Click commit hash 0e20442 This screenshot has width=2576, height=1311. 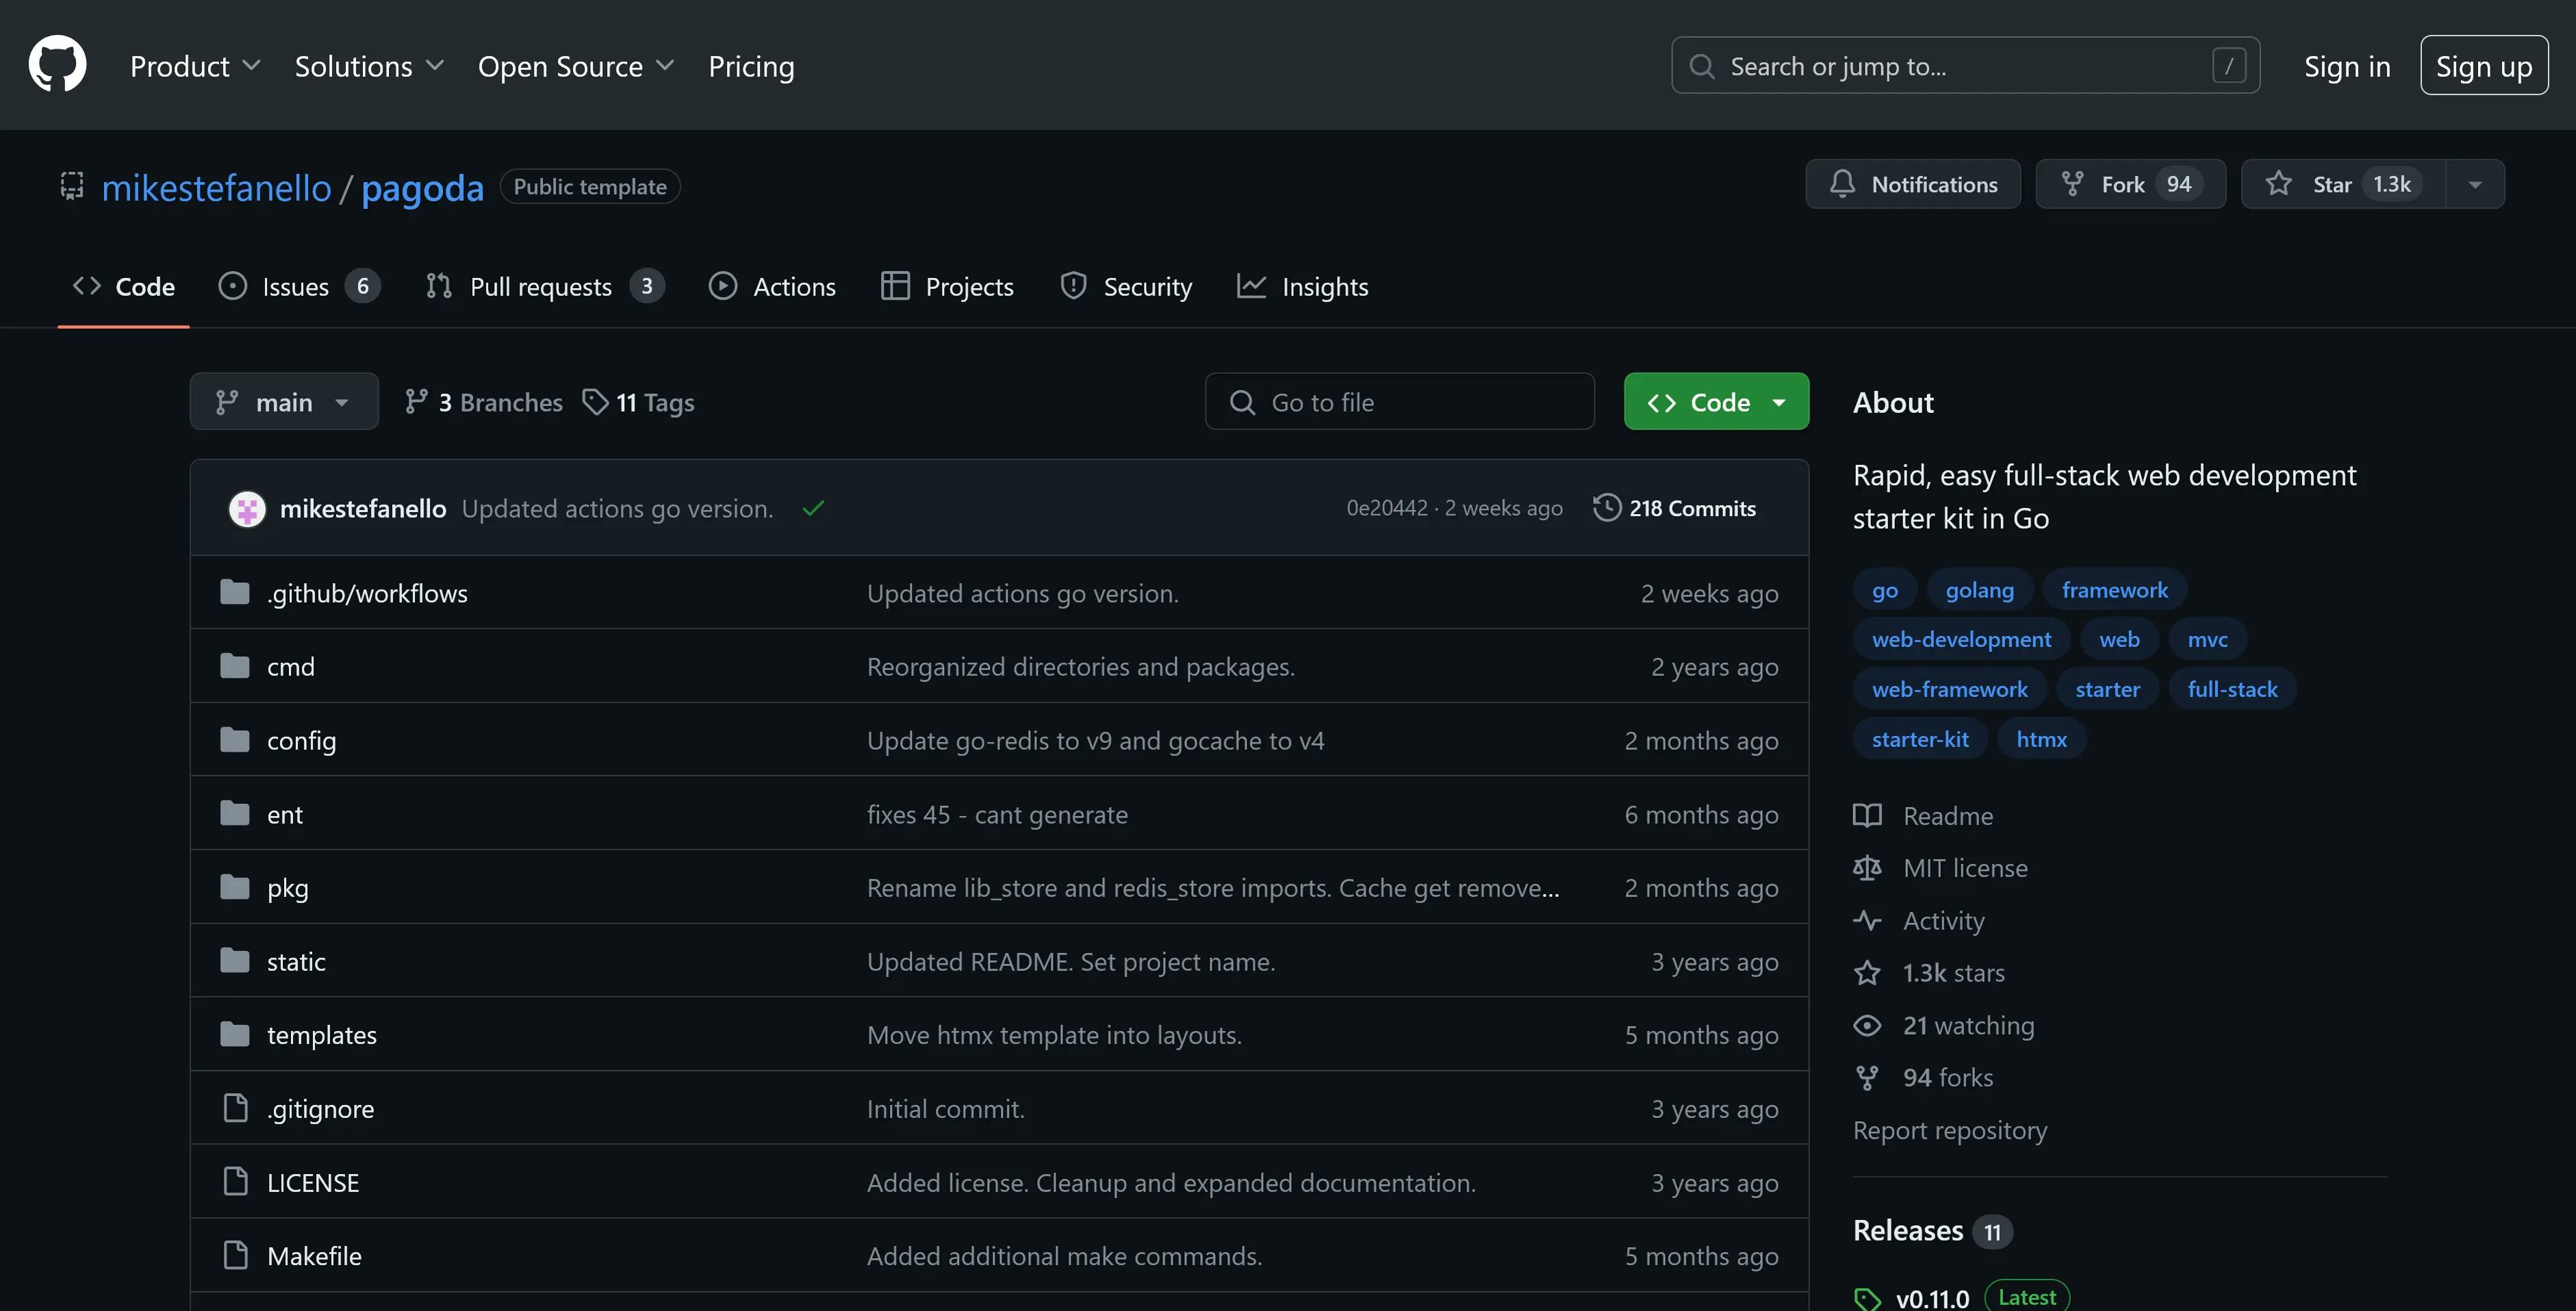click(1386, 508)
